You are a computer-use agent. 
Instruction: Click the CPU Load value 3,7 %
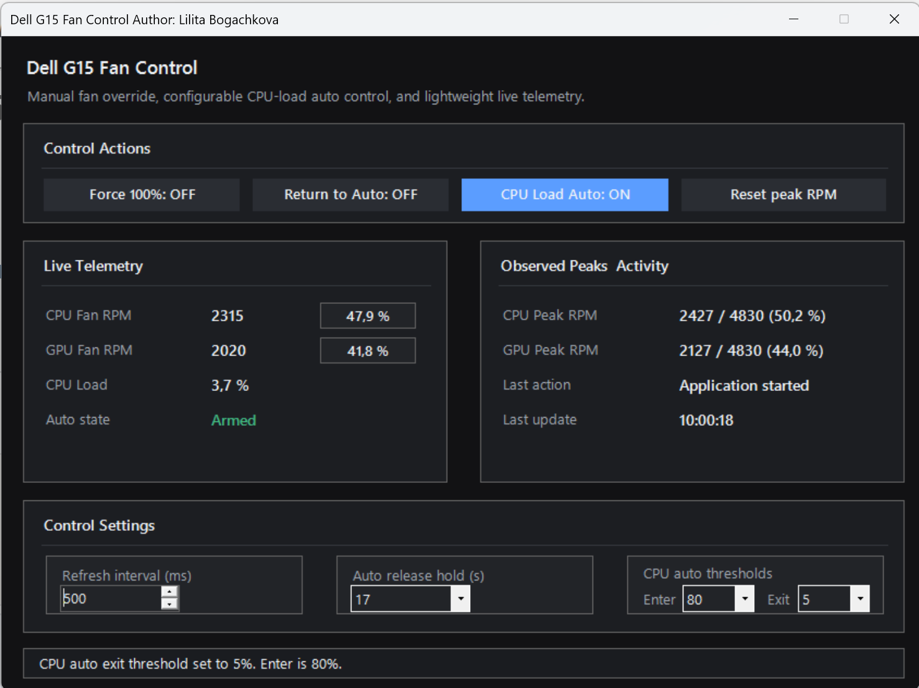click(230, 385)
